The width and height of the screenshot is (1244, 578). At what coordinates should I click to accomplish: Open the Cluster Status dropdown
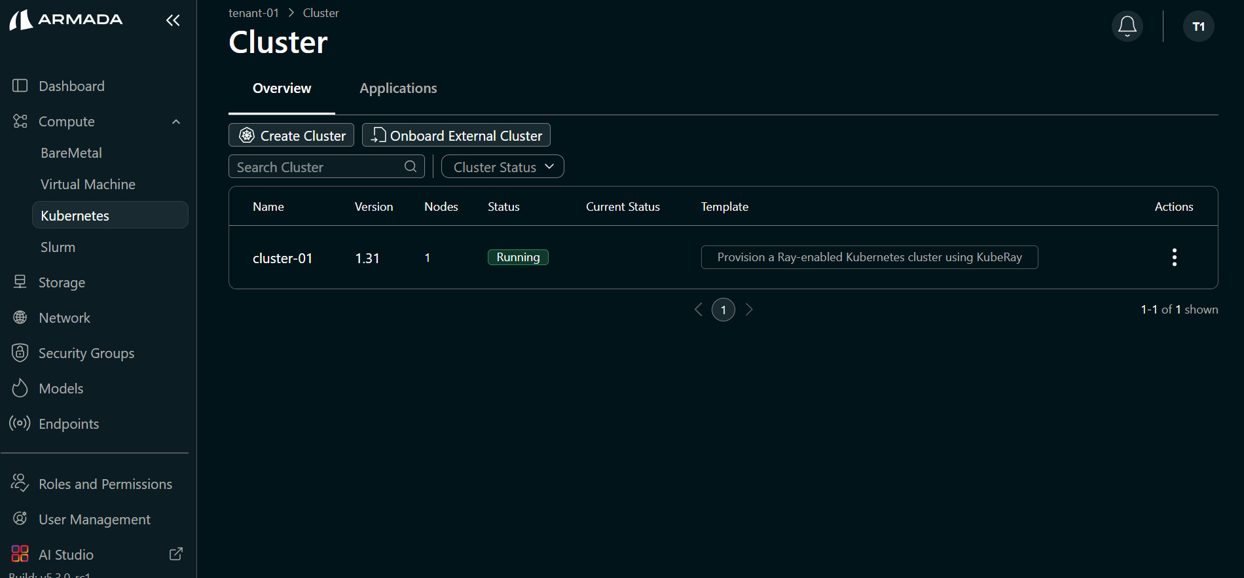pos(503,166)
